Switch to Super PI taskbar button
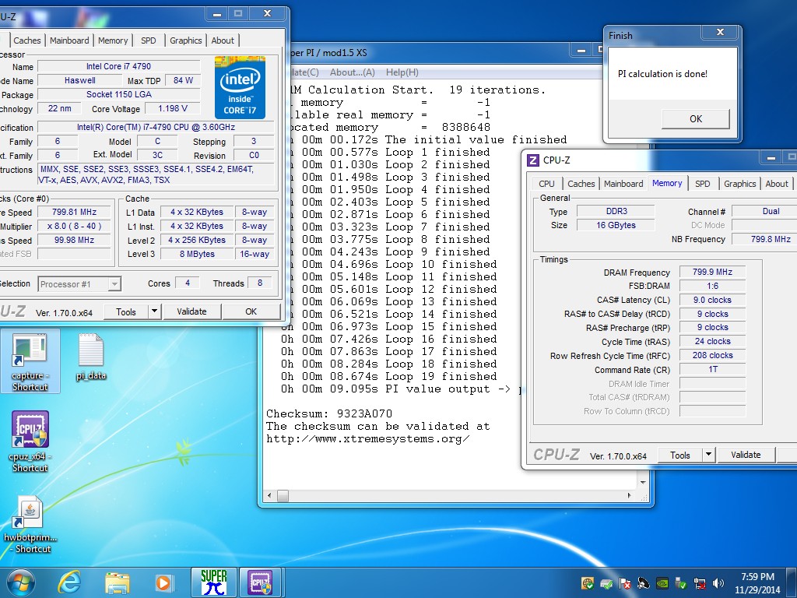797x598 pixels. click(x=213, y=582)
